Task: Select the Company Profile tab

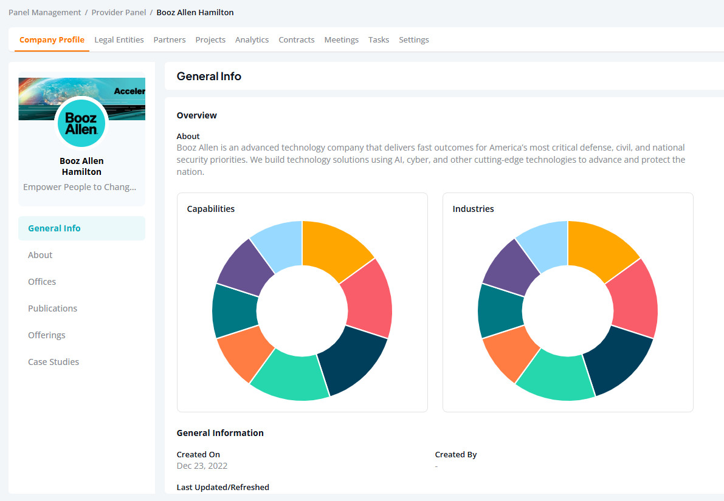Action: click(x=52, y=39)
